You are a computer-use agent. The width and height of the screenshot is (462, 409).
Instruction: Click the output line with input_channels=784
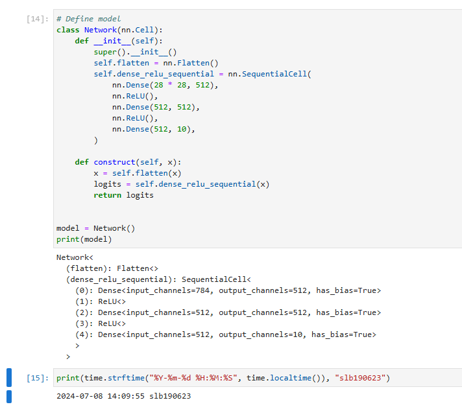pos(228,290)
